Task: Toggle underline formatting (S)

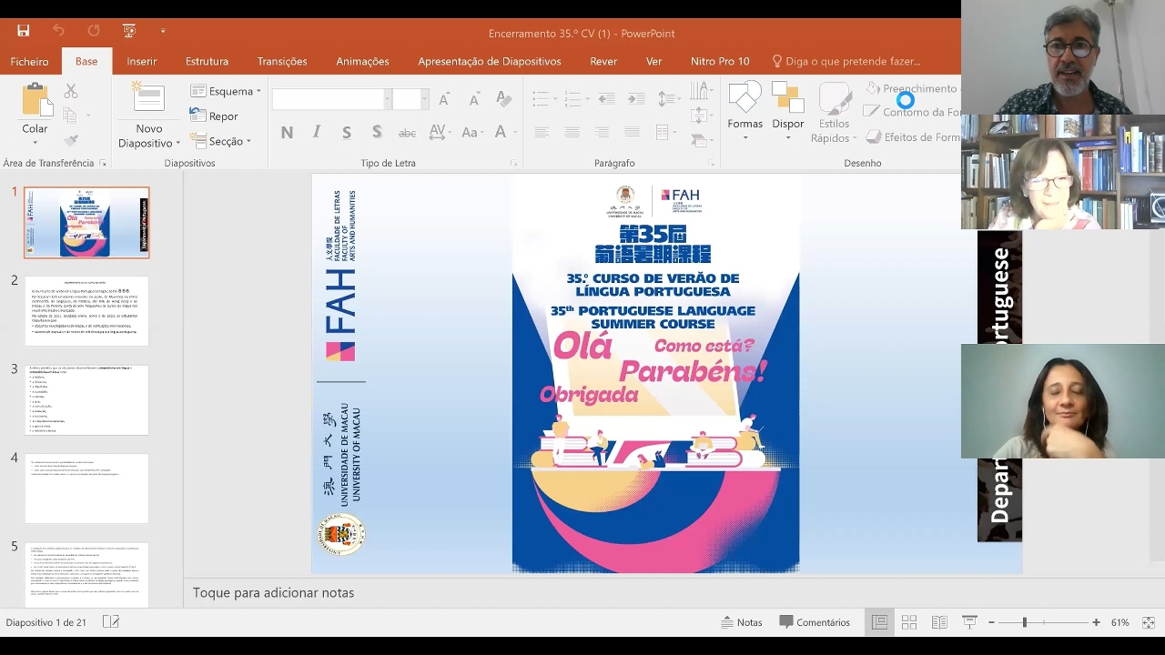Action: point(347,133)
